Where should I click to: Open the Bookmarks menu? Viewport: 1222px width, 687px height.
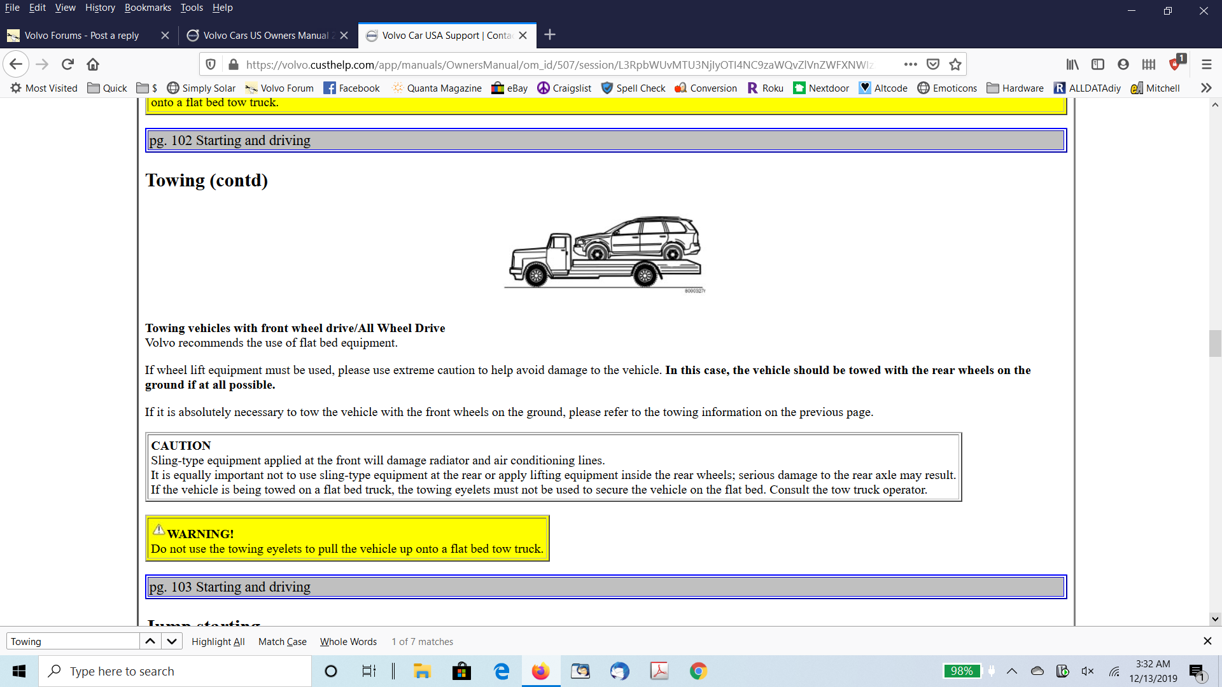[148, 8]
